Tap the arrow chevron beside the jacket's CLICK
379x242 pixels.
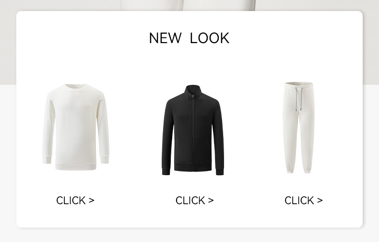(x=211, y=200)
